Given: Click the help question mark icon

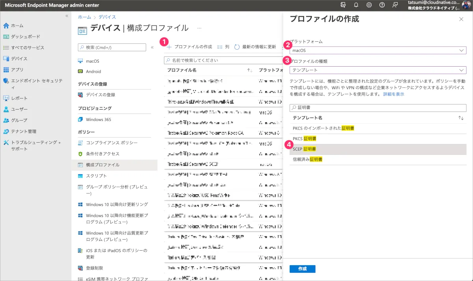Looking at the screenshot, I should (x=382, y=5).
